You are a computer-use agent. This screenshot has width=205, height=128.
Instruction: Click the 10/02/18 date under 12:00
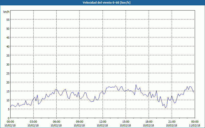coord(102,125)
